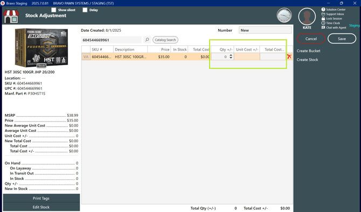The width and height of the screenshot is (361, 212).
Task: Close the Bravo Staging window
Action: pyautogui.click(x=355, y=3)
